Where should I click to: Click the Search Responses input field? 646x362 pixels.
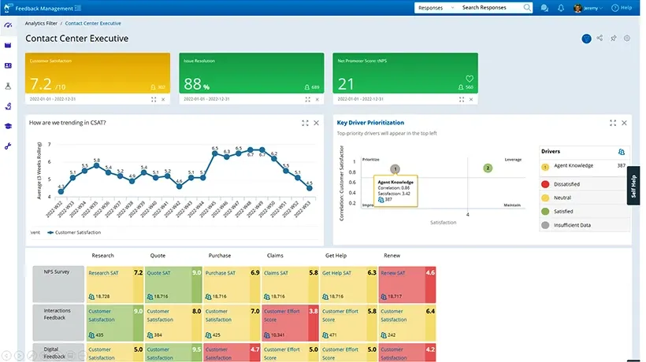click(492, 8)
